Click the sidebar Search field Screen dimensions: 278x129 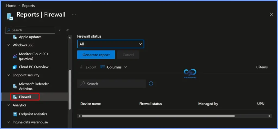pos(30,30)
